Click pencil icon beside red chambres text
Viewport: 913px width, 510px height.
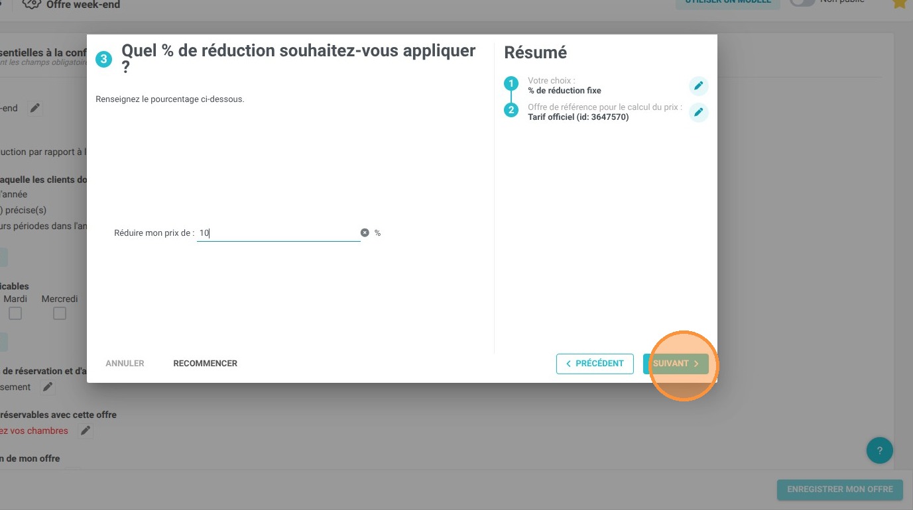85,431
